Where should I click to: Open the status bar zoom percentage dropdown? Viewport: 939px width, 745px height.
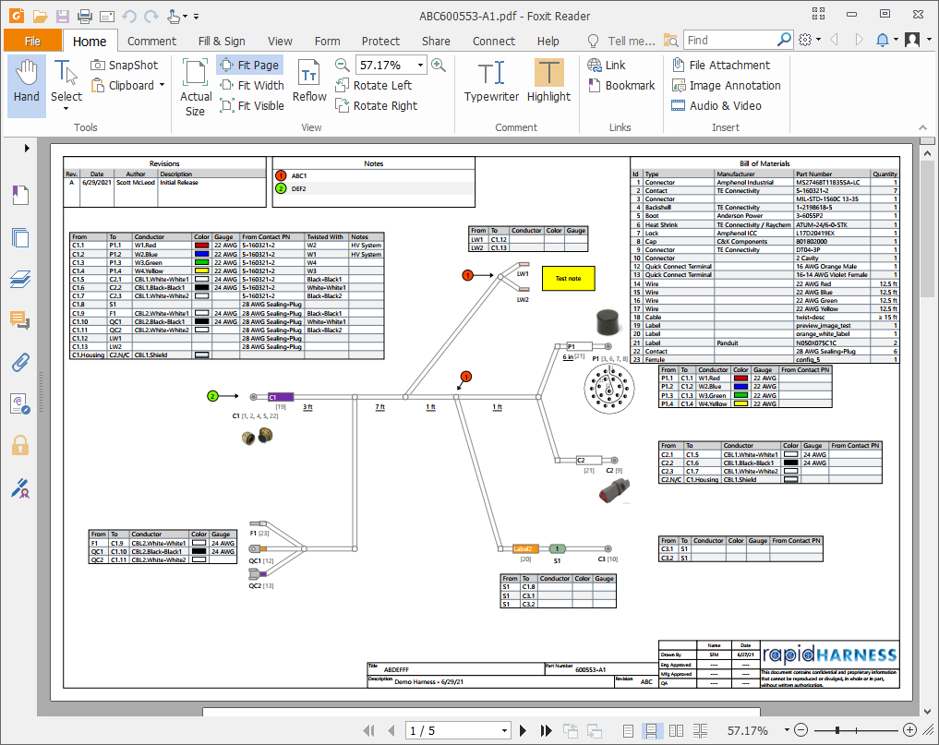click(x=787, y=730)
